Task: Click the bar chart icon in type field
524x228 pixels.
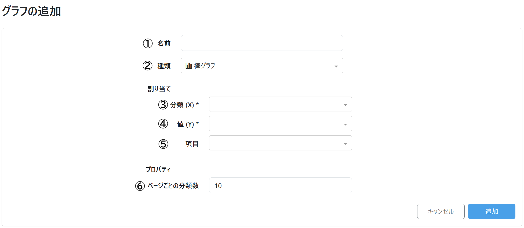Action: pyautogui.click(x=189, y=66)
